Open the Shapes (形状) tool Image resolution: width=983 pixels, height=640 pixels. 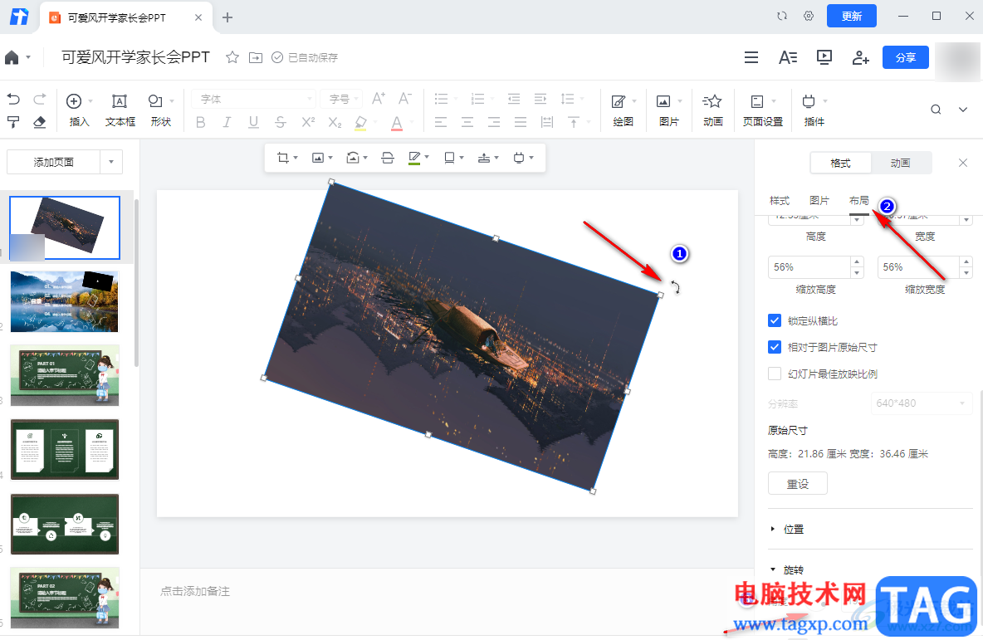[160, 110]
